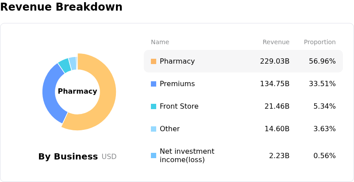This screenshot has height=182, width=354.
Task: Click the teal Front Store legend swatch
Action: click(154, 106)
